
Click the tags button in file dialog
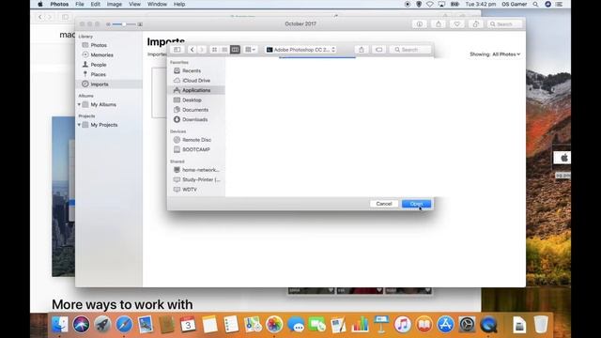[378, 50]
